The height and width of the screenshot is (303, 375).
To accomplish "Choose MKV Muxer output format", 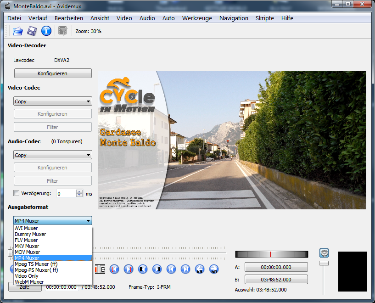I will pos(53,246).
